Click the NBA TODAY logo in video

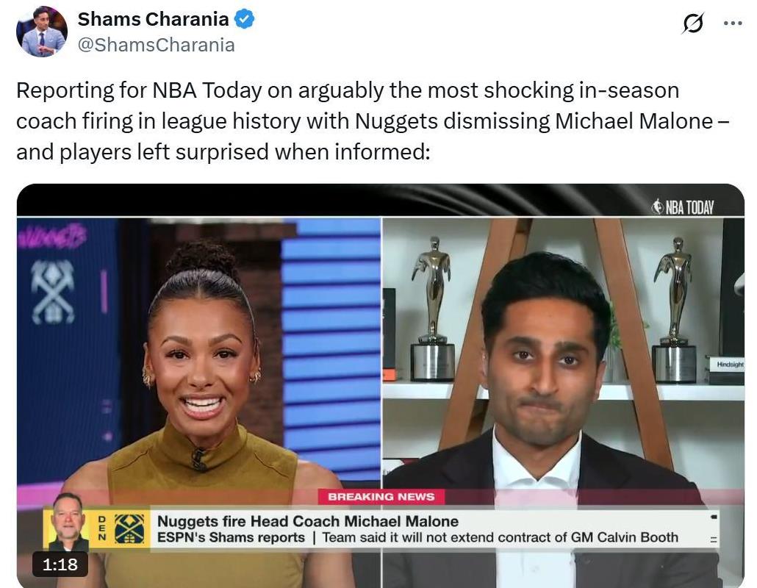point(683,207)
